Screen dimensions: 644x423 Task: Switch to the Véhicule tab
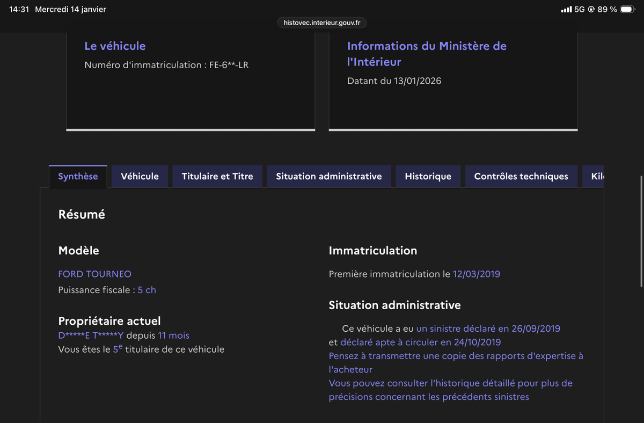[140, 177]
